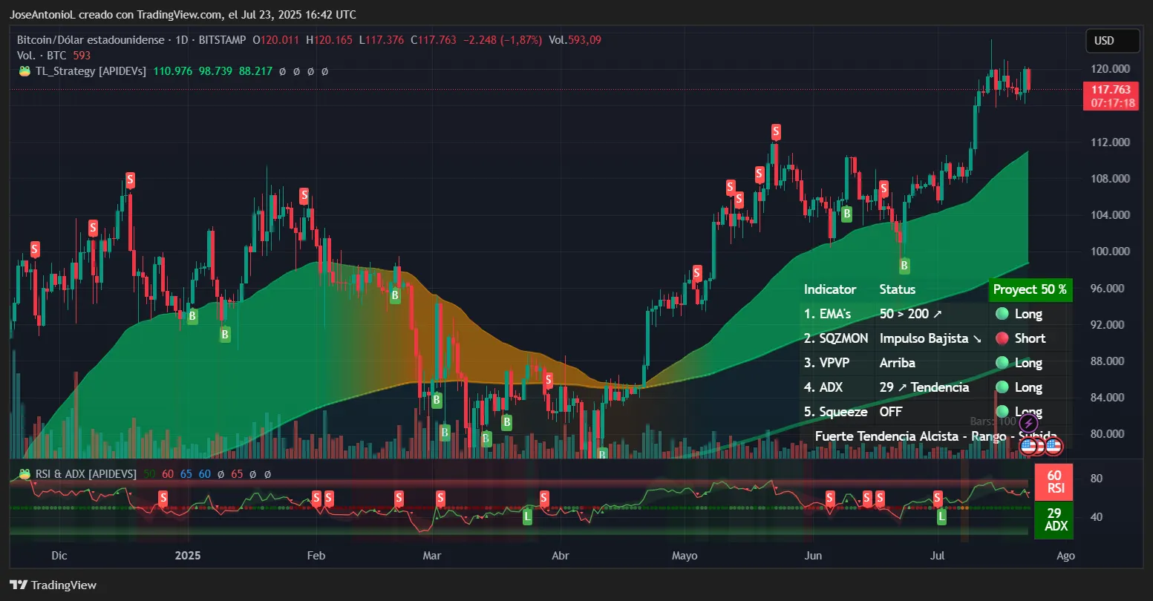This screenshot has height=601, width=1153.
Task: Open the USD currency selector
Action: coord(1112,41)
